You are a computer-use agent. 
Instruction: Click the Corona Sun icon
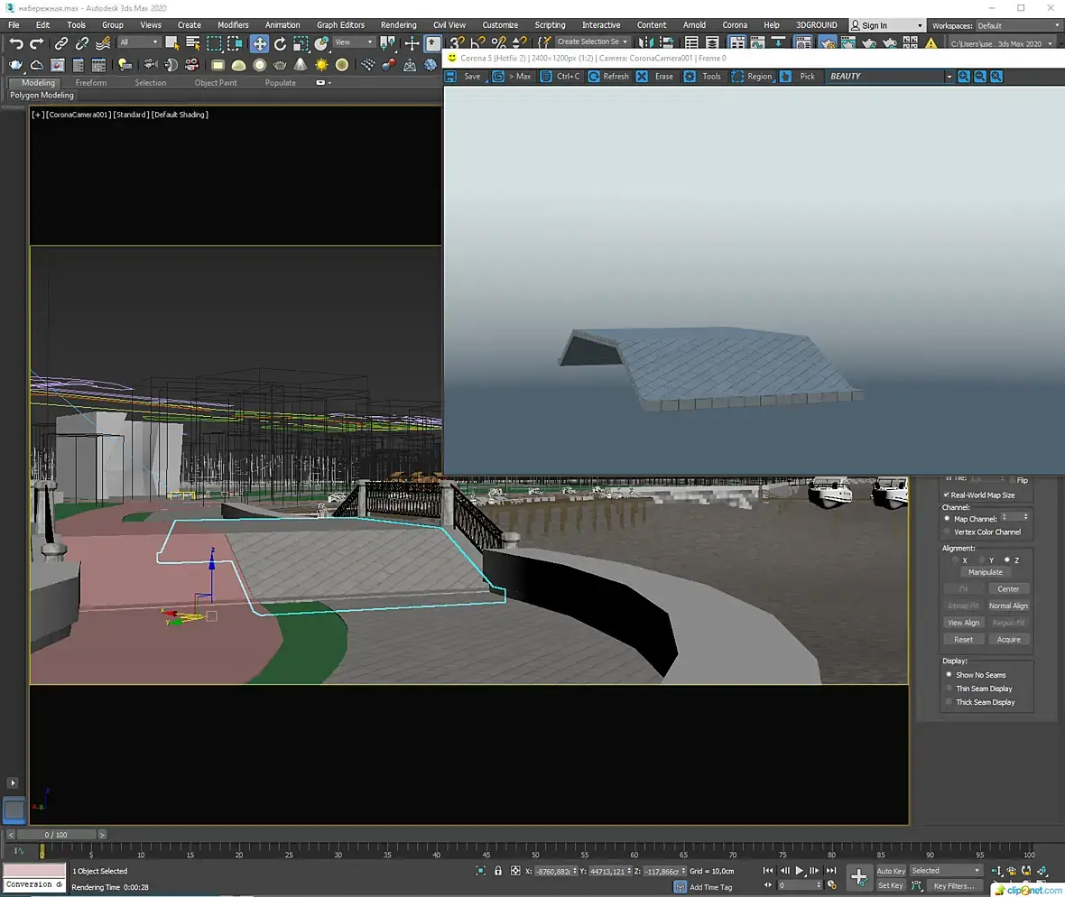tap(321, 65)
